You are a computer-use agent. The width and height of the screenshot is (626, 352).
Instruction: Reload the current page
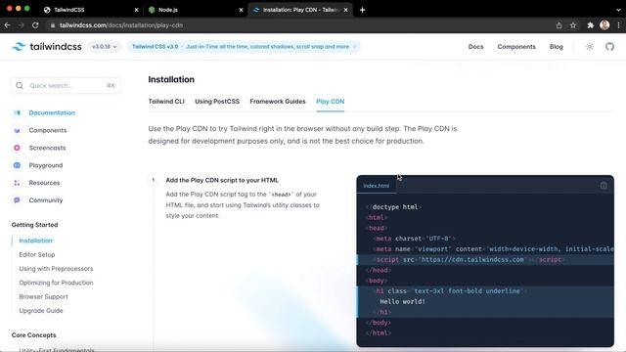(35, 25)
